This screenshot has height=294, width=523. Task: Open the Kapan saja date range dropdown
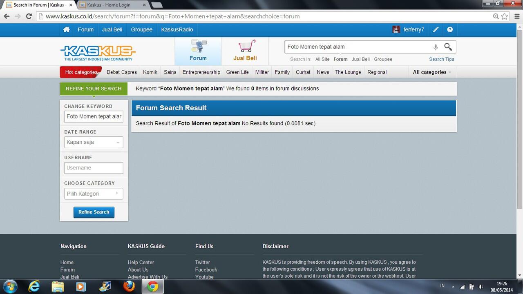(x=94, y=142)
